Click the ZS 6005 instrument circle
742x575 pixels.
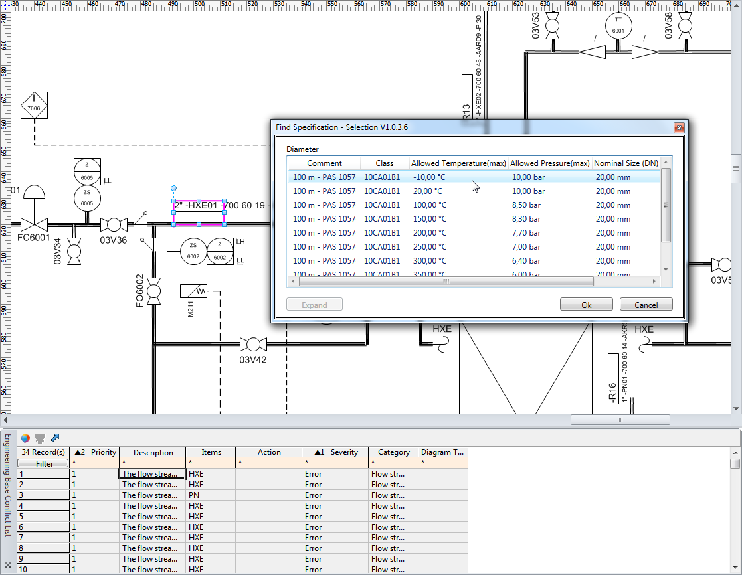point(87,198)
